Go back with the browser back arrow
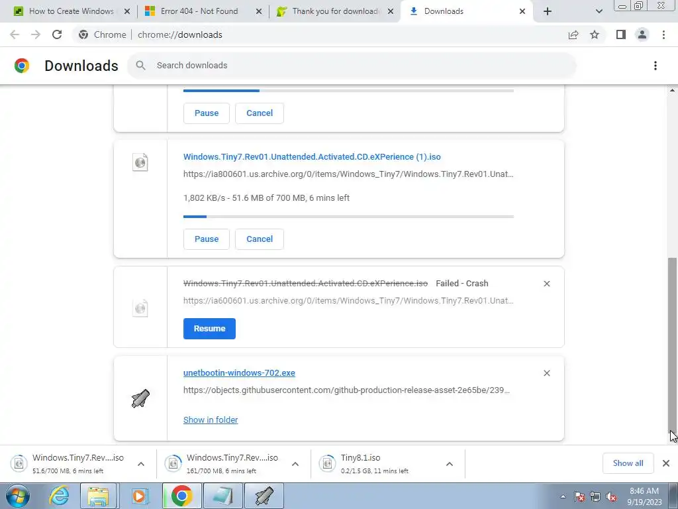The height and width of the screenshot is (509, 678). (x=15, y=34)
